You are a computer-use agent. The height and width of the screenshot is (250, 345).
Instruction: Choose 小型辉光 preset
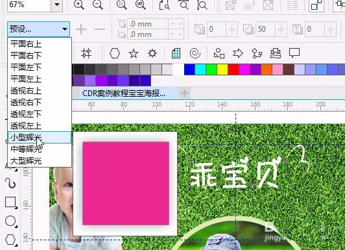pyautogui.click(x=40, y=138)
